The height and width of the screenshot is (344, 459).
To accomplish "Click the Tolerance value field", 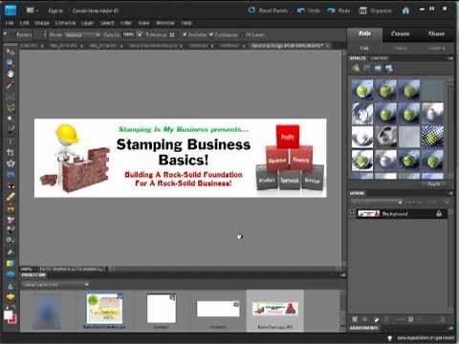I will (x=171, y=34).
